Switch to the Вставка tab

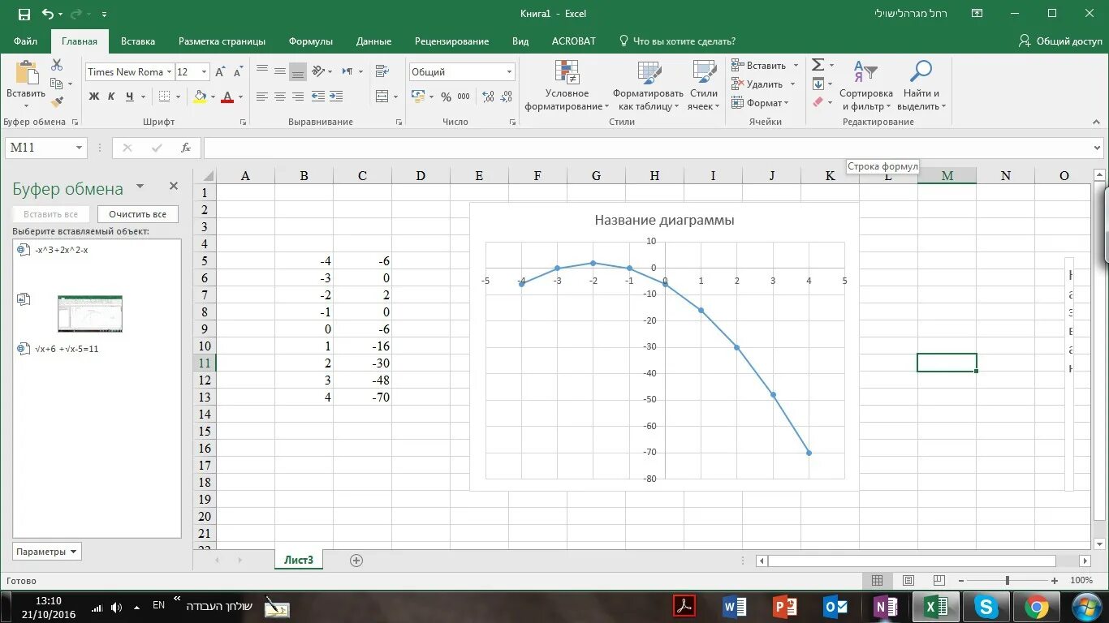pos(138,41)
